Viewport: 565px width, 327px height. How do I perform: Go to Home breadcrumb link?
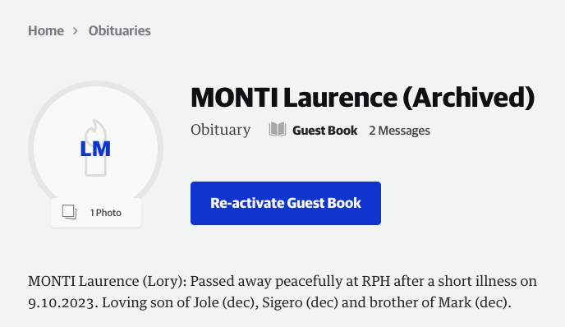46,31
